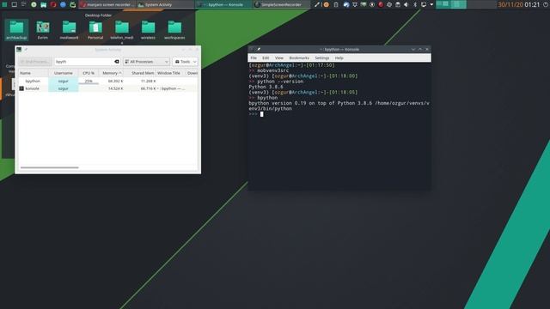Screen dimensions: 550x309
Task: Click the 25% CPU value for bpython
Action: [x=89, y=81]
